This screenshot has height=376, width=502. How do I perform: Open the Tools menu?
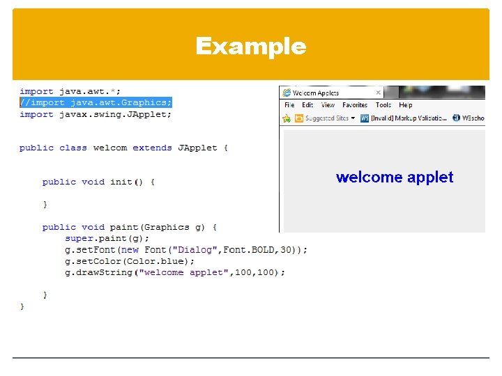pos(383,105)
